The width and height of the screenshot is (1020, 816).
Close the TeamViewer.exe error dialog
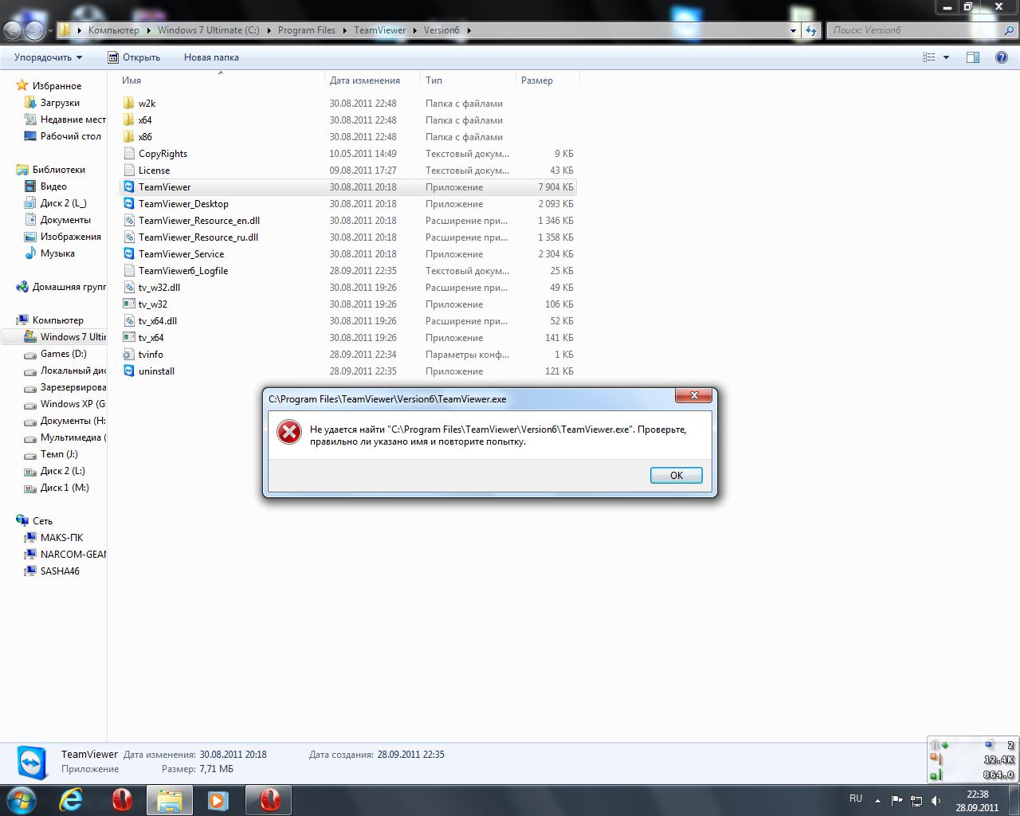pos(693,395)
